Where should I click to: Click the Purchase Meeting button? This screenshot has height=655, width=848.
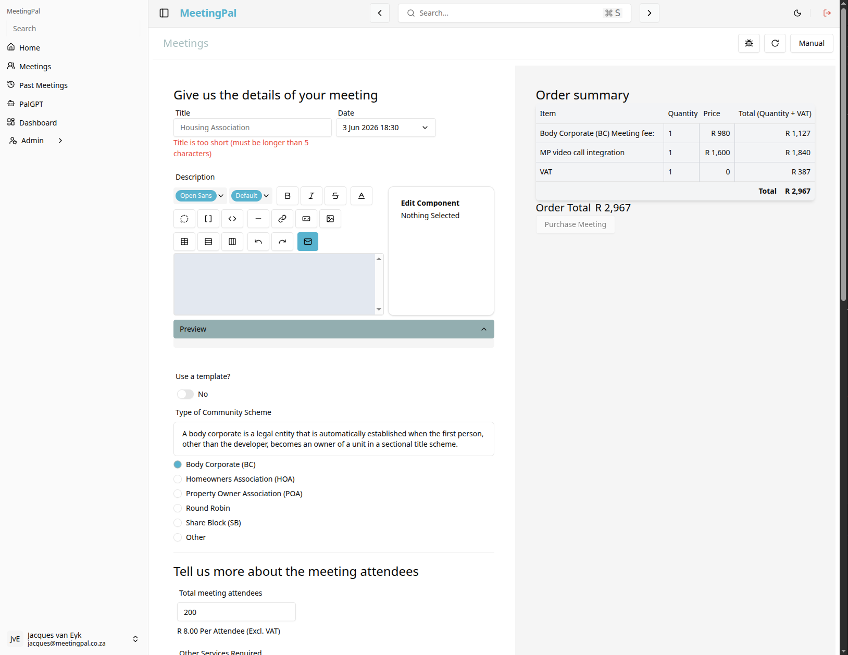576,224
